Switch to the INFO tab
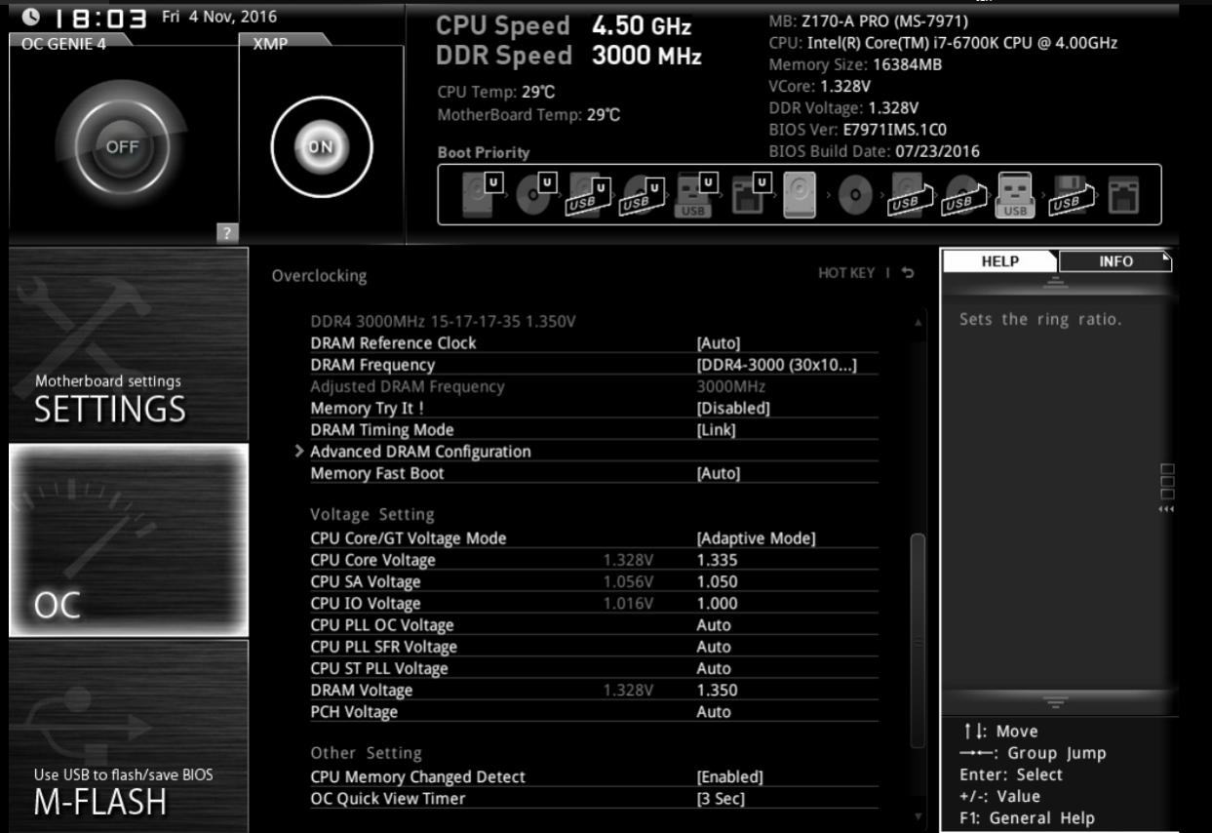 (1115, 261)
